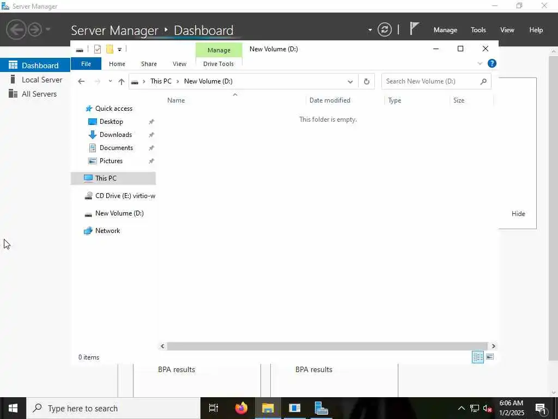Open the notifications flag in Server Manager
This screenshot has width=558, height=419.
[x=414, y=29]
